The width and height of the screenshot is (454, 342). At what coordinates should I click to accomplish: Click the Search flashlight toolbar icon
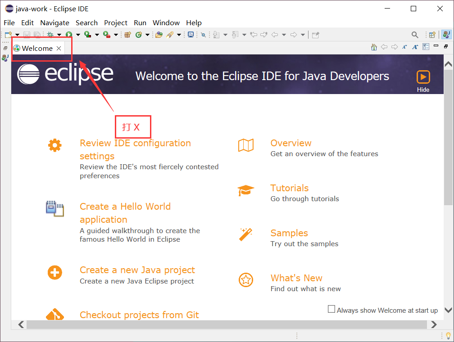click(x=170, y=35)
